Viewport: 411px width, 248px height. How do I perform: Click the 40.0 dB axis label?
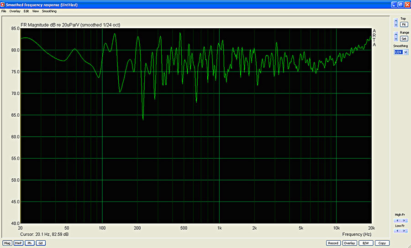15,223
